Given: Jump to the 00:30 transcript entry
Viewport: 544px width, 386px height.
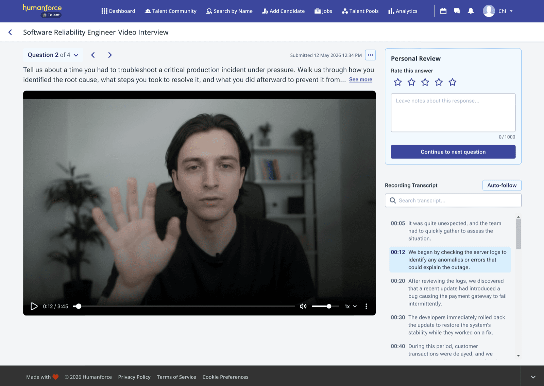Looking at the screenshot, I should [x=450, y=325].
